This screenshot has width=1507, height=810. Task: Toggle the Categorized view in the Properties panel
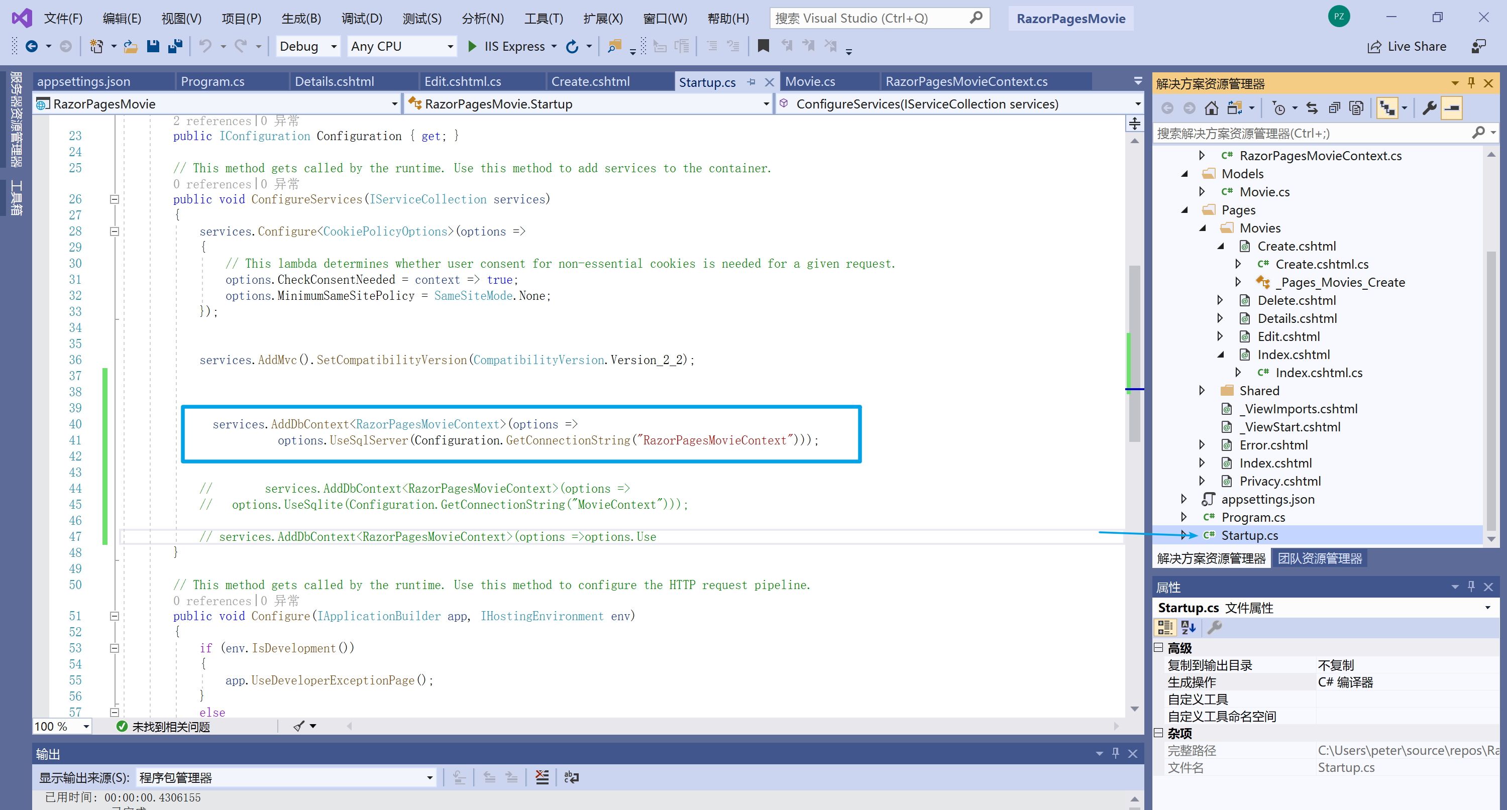point(1165,628)
